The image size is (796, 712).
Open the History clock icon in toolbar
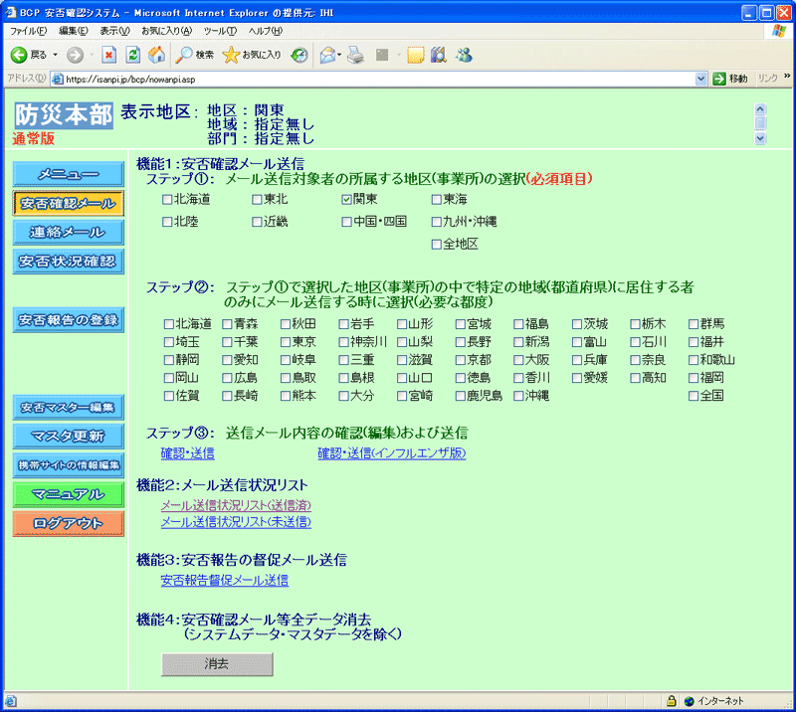click(299, 55)
